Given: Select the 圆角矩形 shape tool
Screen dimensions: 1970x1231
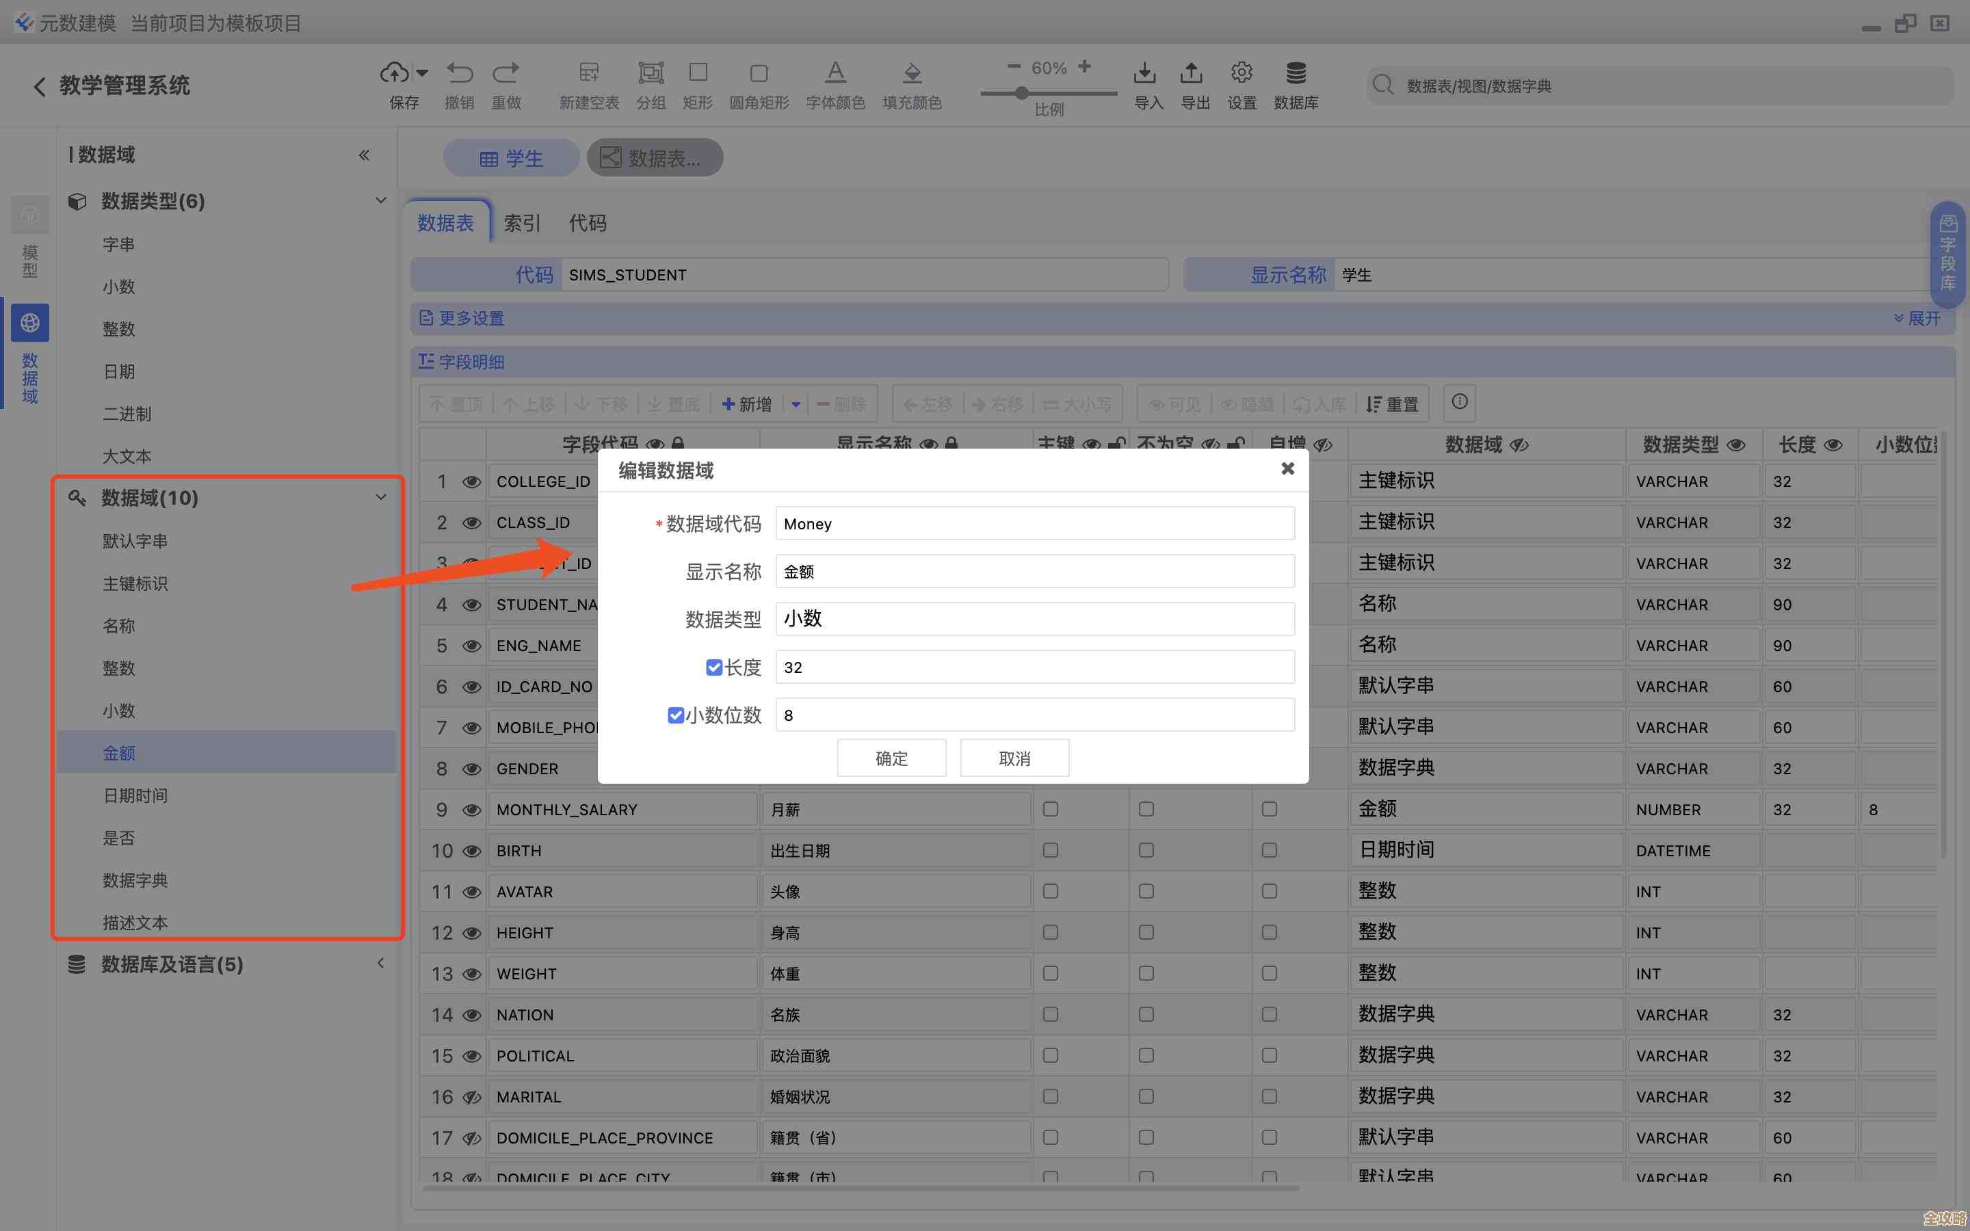Looking at the screenshot, I should (758, 73).
